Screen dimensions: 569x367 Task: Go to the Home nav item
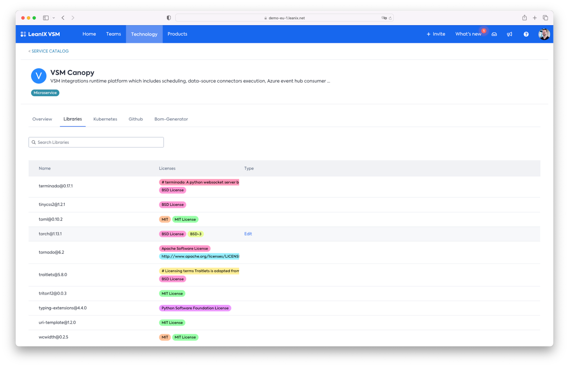(89, 34)
